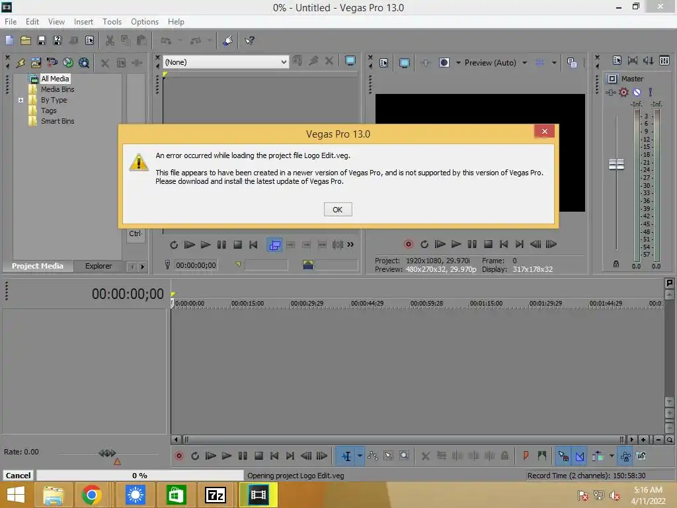The height and width of the screenshot is (508, 677).
Task: Click Pause in the trimmer transport
Action: point(221,245)
